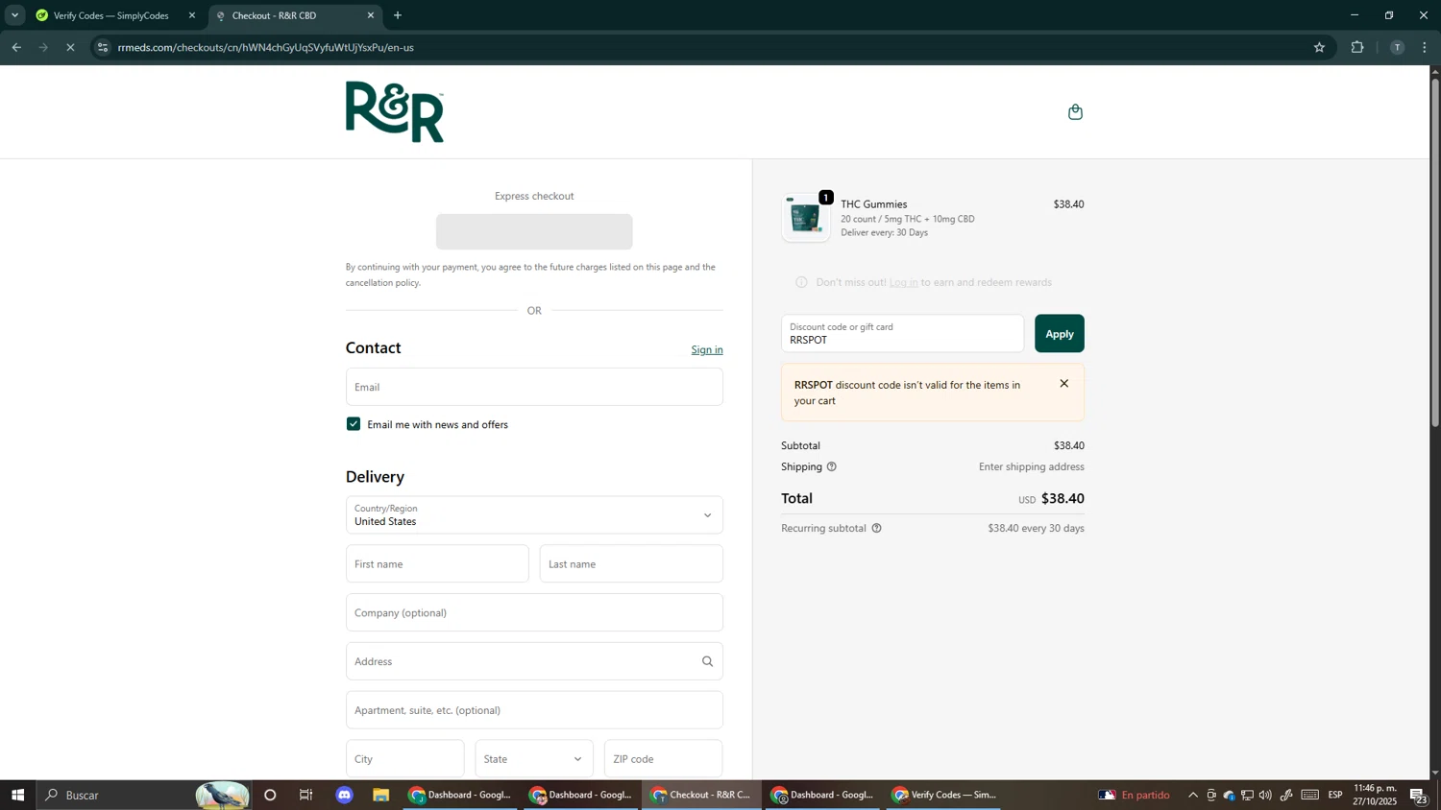Click the R&R logo

[395, 112]
